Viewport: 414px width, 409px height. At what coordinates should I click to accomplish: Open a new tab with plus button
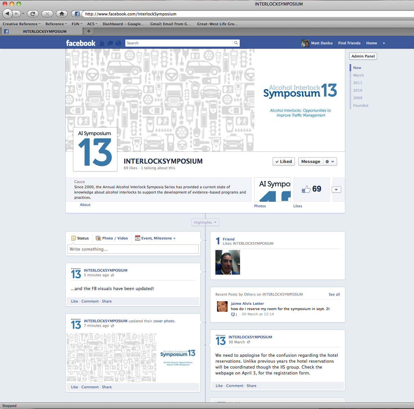(x=89, y=31)
